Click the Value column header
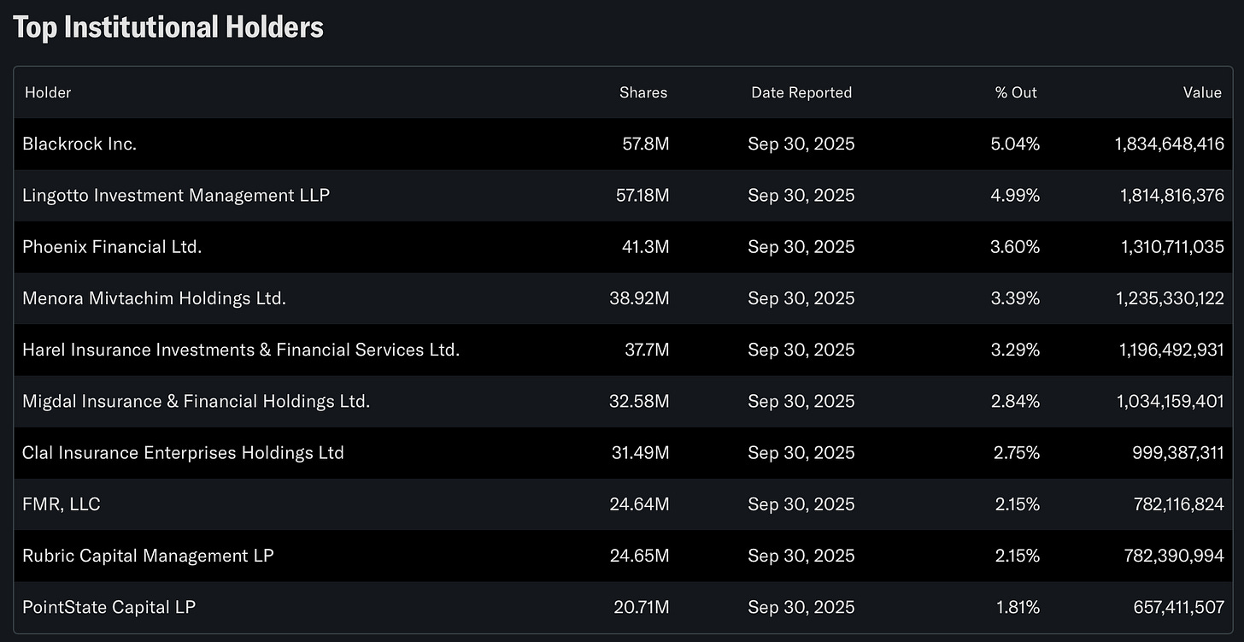 [x=1202, y=92]
